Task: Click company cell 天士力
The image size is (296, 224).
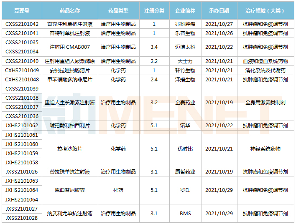Action: pyautogui.click(x=186, y=61)
